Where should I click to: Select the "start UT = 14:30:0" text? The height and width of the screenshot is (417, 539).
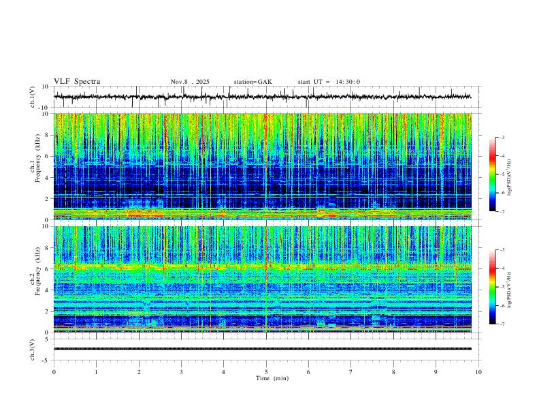pyautogui.click(x=329, y=82)
